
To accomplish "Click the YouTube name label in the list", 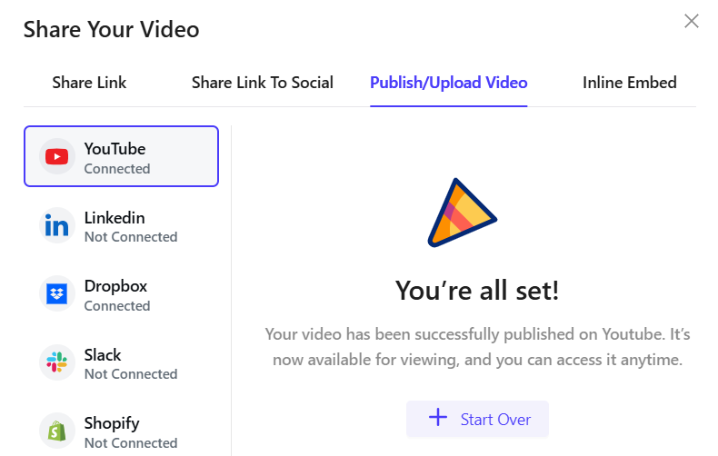I will click(115, 149).
